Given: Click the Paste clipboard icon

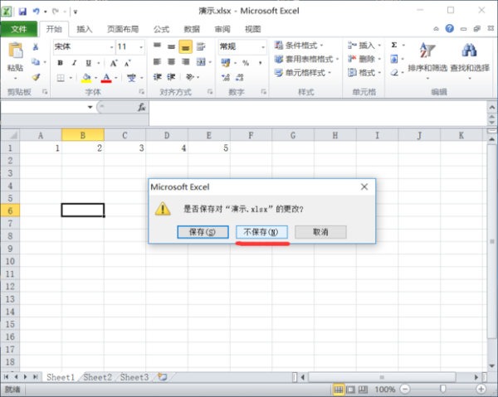Looking at the screenshot, I should coord(15,51).
